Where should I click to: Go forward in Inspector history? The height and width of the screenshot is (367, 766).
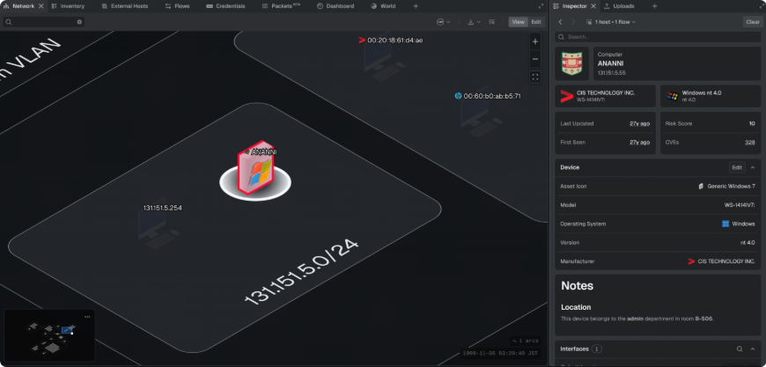coord(573,22)
